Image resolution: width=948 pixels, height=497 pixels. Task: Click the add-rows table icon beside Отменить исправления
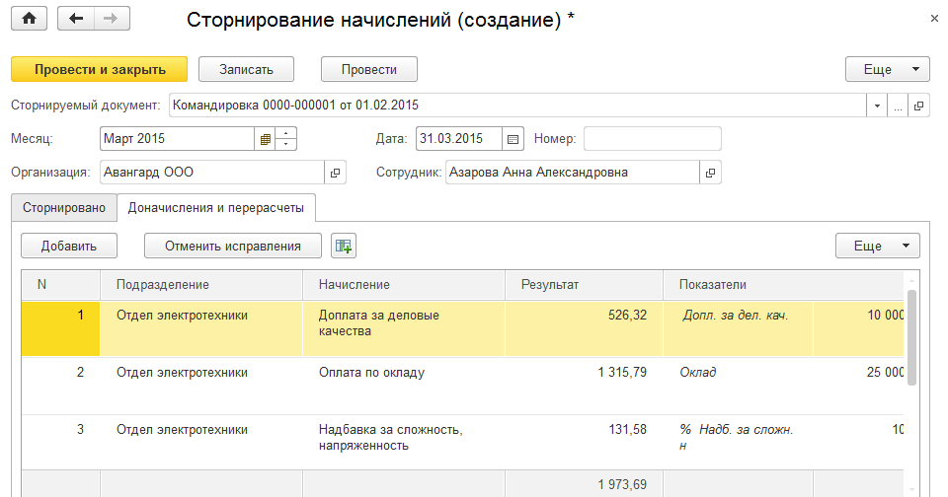pos(344,246)
